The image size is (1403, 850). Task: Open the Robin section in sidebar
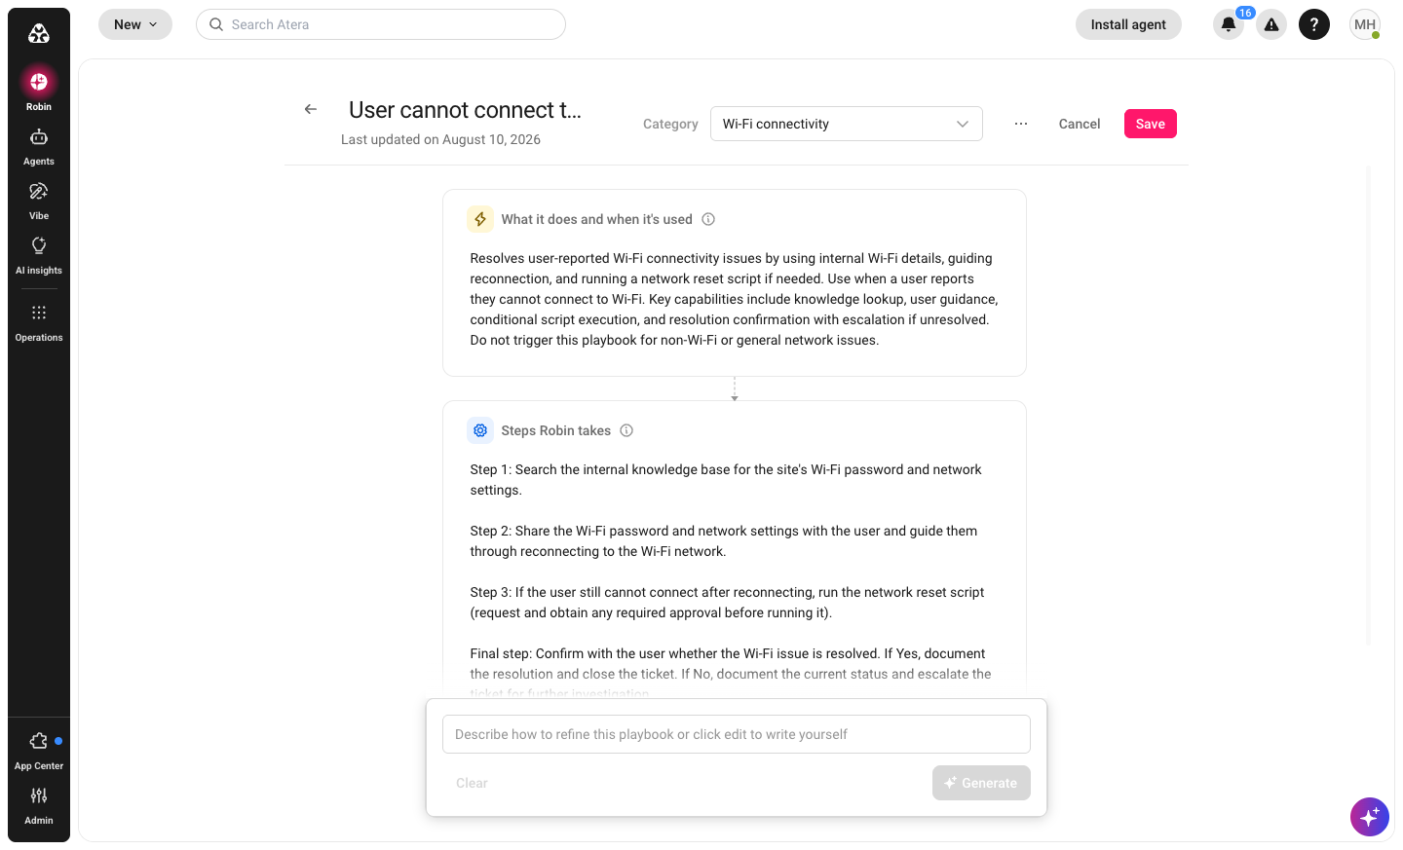(x=39, y=90)
